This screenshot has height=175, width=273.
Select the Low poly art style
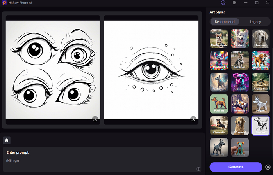[219, 147]
